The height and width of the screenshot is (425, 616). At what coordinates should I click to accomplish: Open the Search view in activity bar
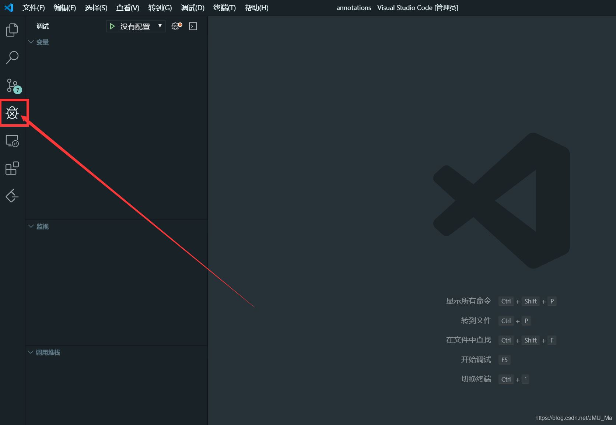[12, 57]
